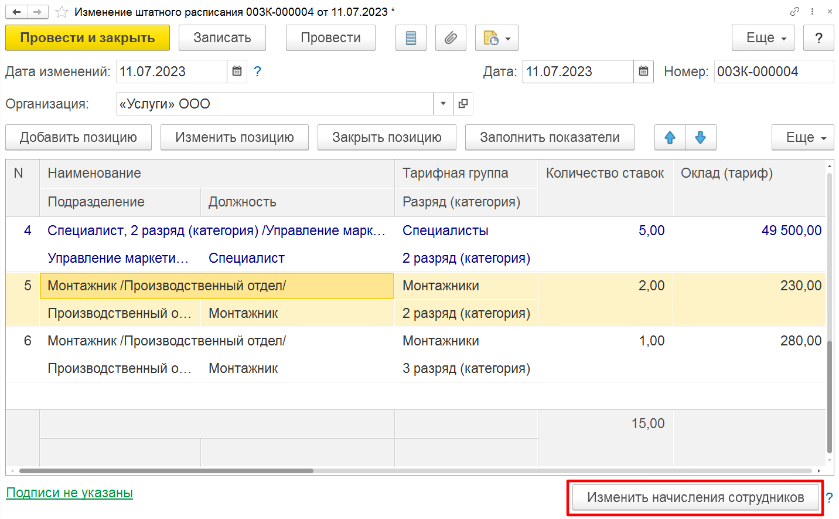Open the Подписи не указаны link

click(70, 493)
